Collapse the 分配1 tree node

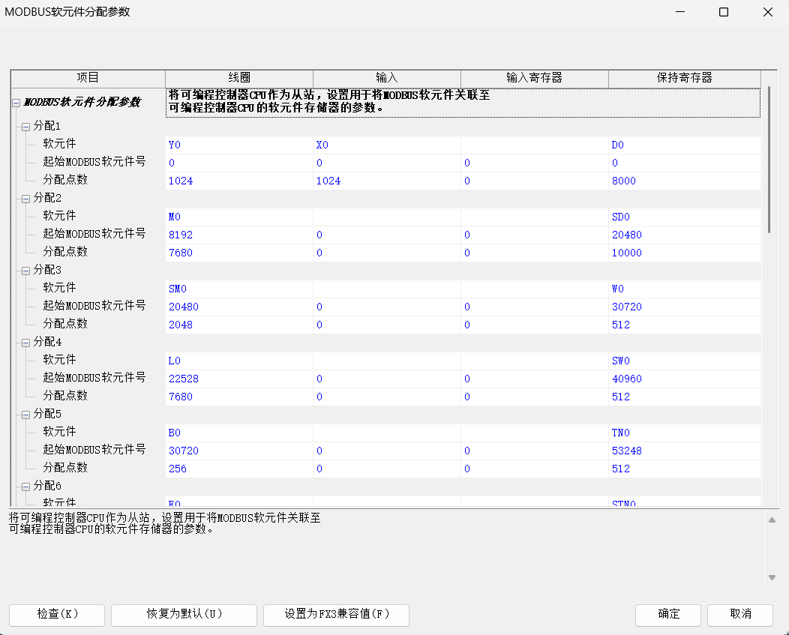pyautogui.click(x=25, y=127)
